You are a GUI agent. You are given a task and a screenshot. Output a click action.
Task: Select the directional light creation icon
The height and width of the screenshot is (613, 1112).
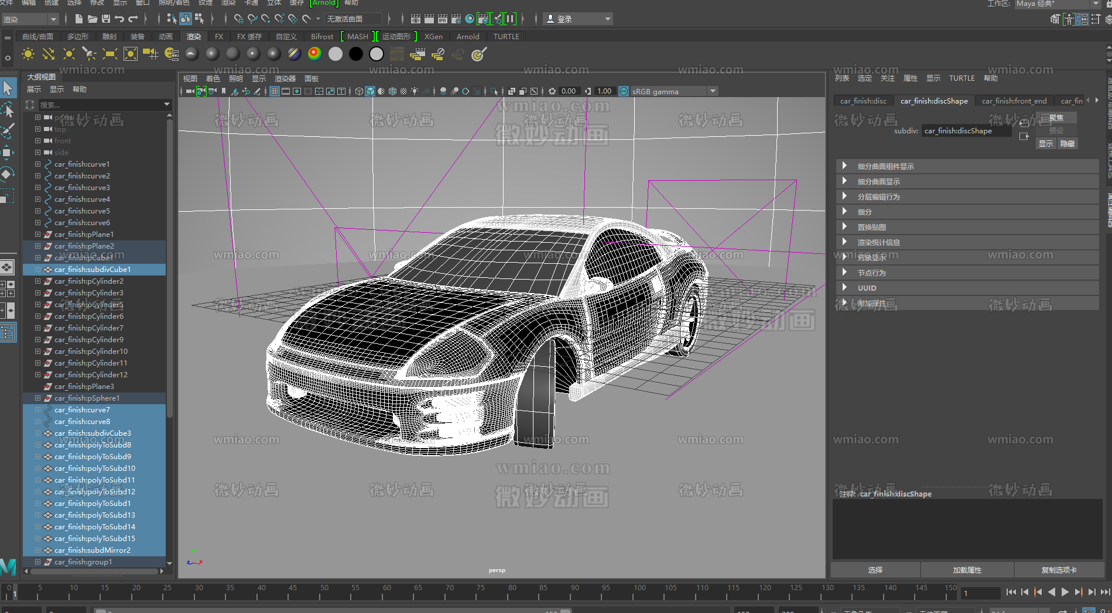tap(48, 54)
